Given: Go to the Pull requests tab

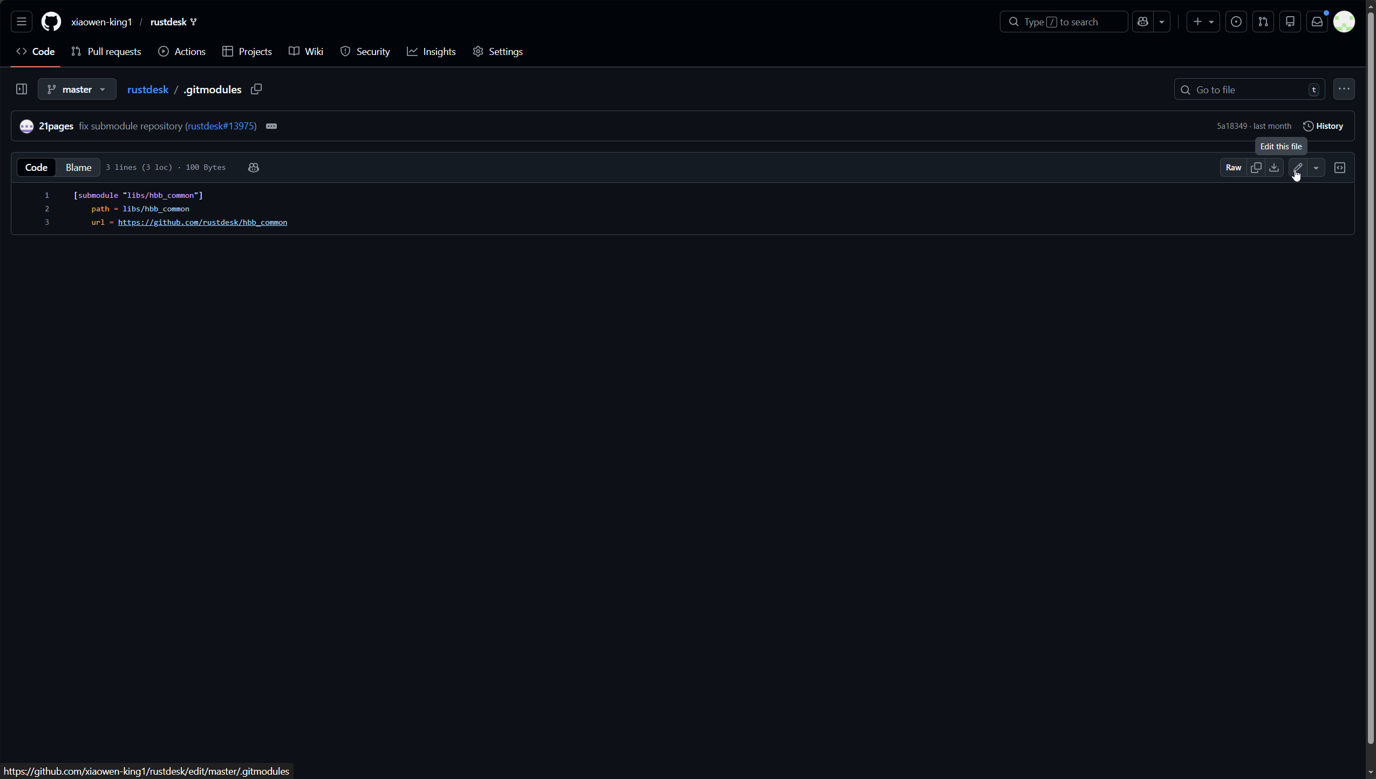Looking at the screenshot, I should coord(106,52).
